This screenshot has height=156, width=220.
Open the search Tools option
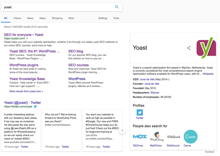[x=116, y=18]
